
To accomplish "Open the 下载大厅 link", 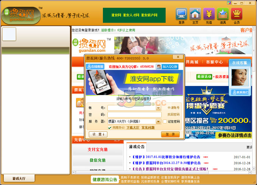I will (x=133, y=128).
